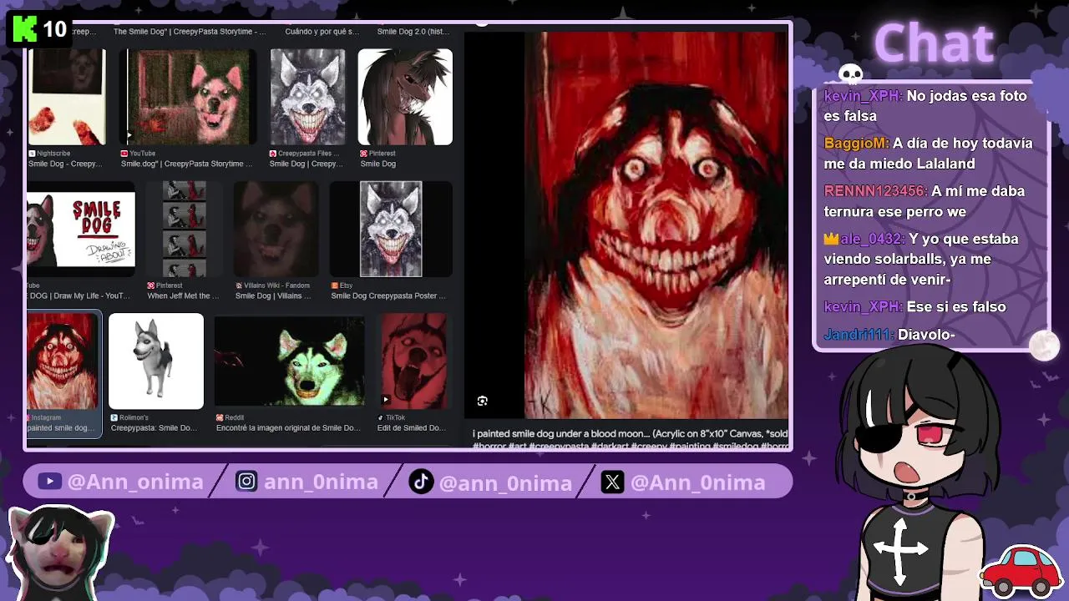The width and height of the screenshot is (1069, 601).
Task: Click the Pinterest favicon for When Jeff Met
Action: (x=151, y=285)
